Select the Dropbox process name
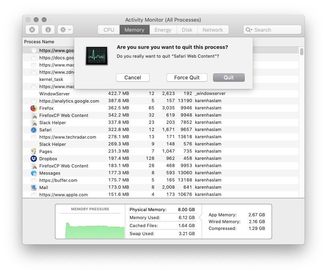327x274 pixels. coord(48,159)
